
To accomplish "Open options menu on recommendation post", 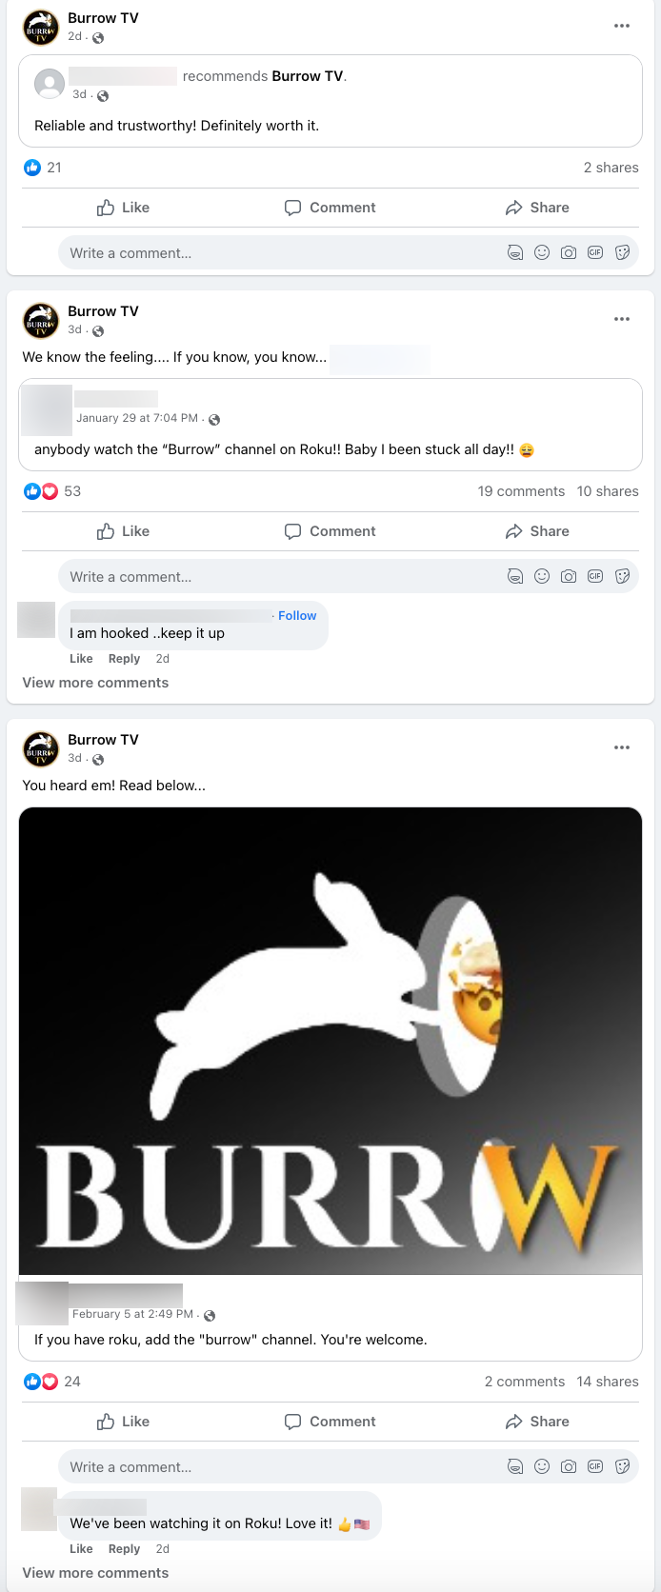I will tap(622, 26).
